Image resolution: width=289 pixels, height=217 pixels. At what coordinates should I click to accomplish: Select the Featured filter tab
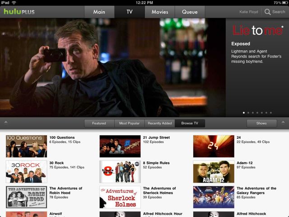[99, 123]
